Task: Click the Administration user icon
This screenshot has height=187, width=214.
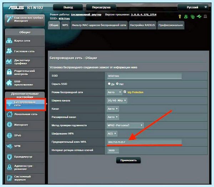Action: [9, 167]
